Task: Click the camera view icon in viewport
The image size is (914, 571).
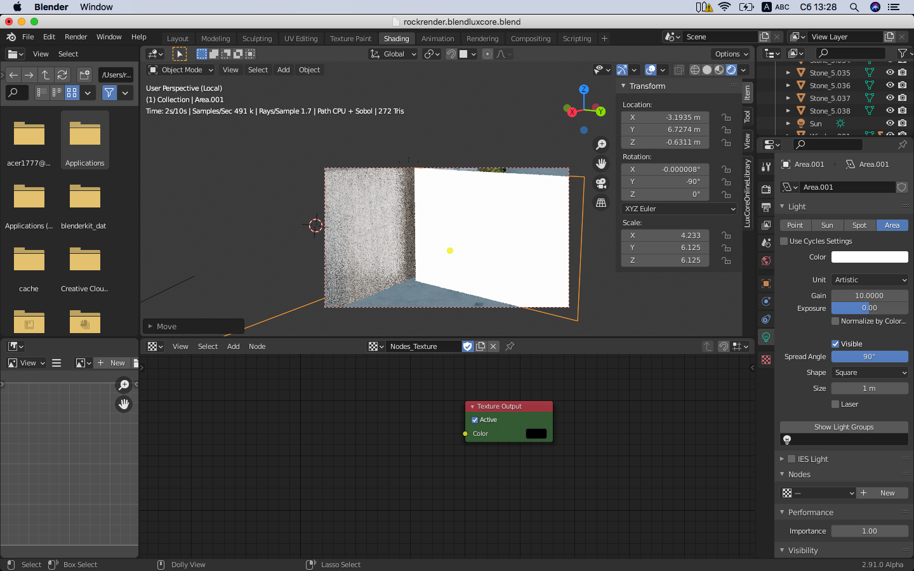Action: [600, 183]
